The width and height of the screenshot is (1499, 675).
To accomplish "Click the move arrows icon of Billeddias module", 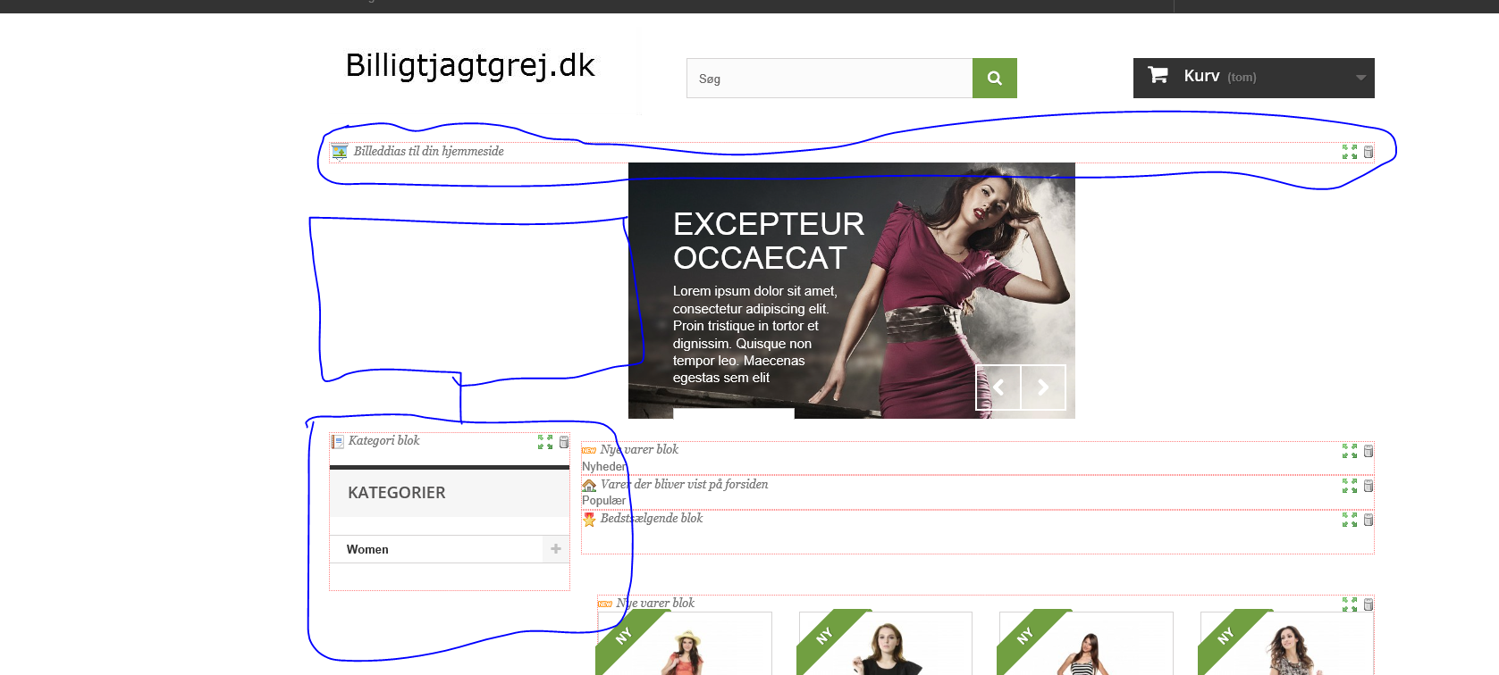I will 1350,152.
